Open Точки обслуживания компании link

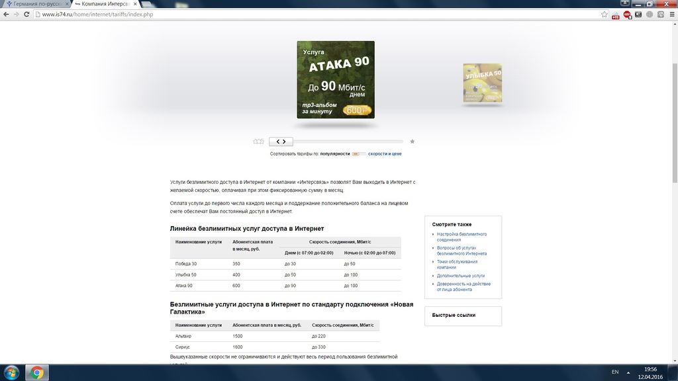click(457, 265)
